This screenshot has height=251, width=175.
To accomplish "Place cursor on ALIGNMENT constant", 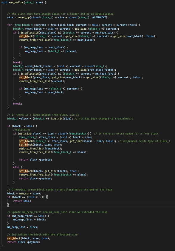I will tap(99, 17).
